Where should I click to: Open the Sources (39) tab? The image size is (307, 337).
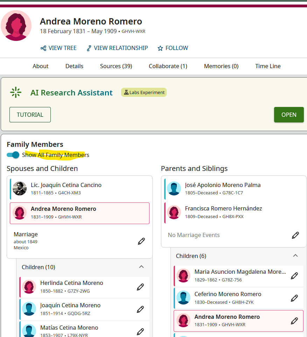point(116,66)
